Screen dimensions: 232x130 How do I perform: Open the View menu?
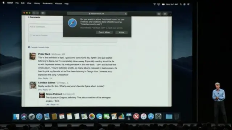click(29, 3)
